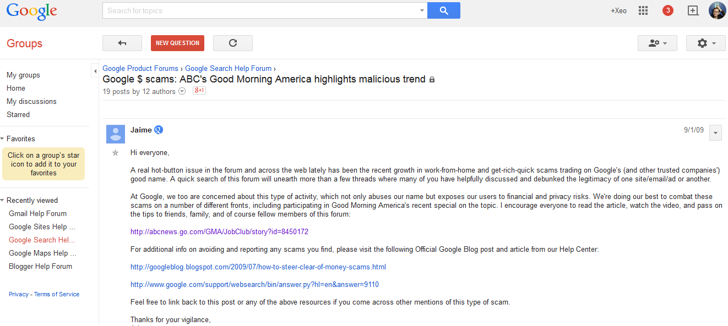Screen dimensions: 728x326
Task: Click the topic title about Google $ scams
Action: (x=264, y=80)
